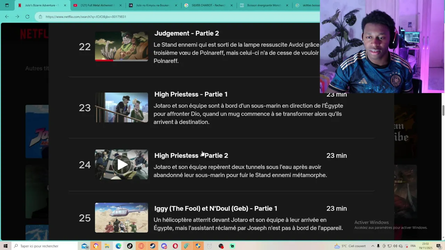Image resolution: width=445 pixels, height=250 pixels.
Task: Open the Windows Start menu
Action: click(6, 246)
